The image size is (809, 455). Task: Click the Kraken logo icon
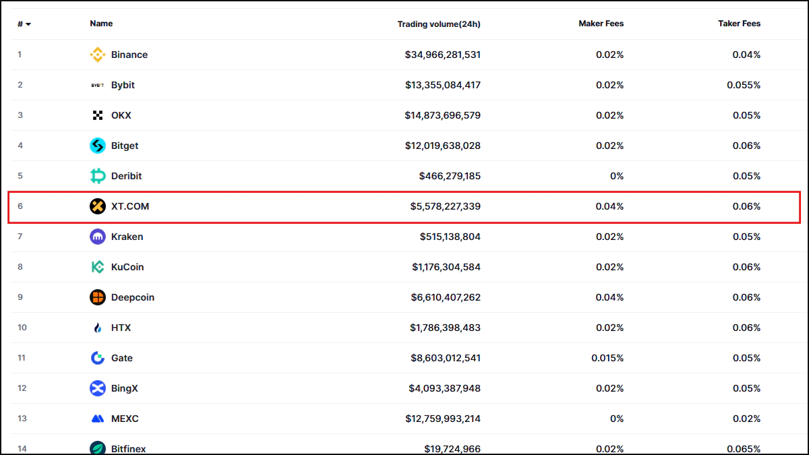pos(98,237)
